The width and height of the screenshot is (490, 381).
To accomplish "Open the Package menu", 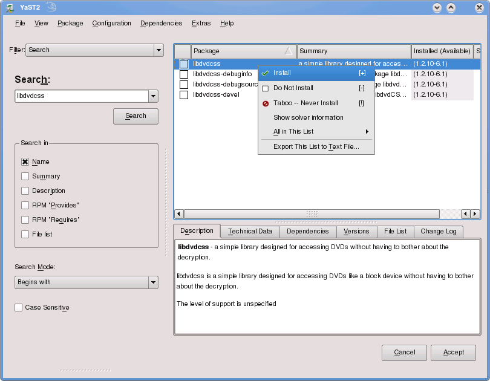I will click(x=70, y=24).
